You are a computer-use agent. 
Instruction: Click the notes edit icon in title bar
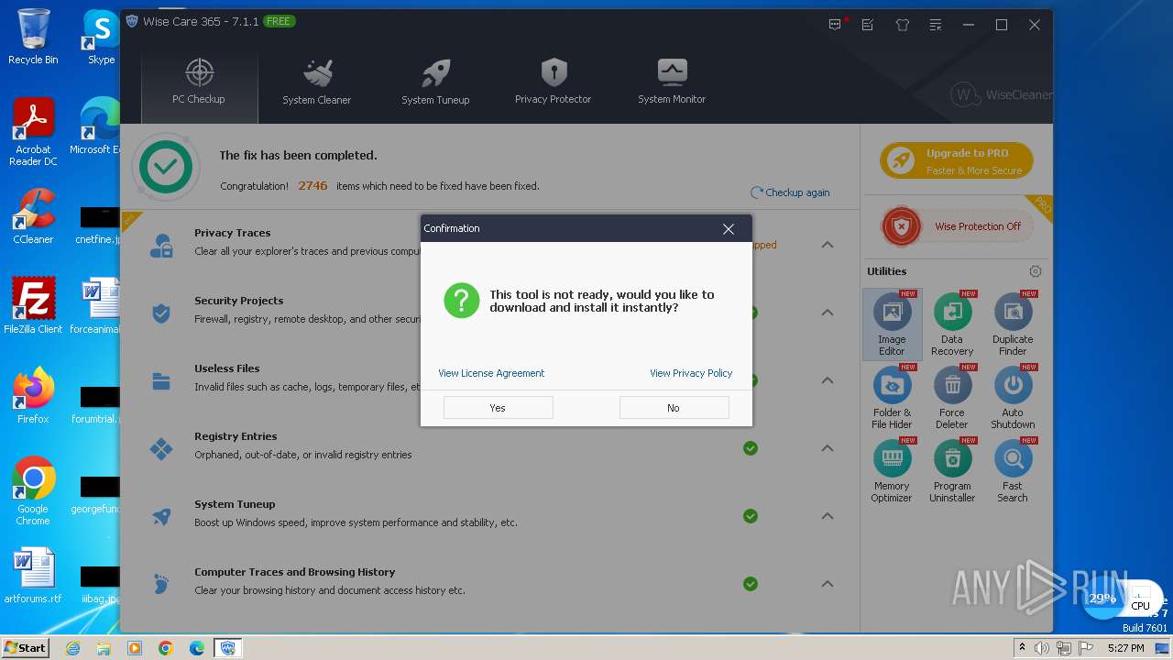pos(868,25)
